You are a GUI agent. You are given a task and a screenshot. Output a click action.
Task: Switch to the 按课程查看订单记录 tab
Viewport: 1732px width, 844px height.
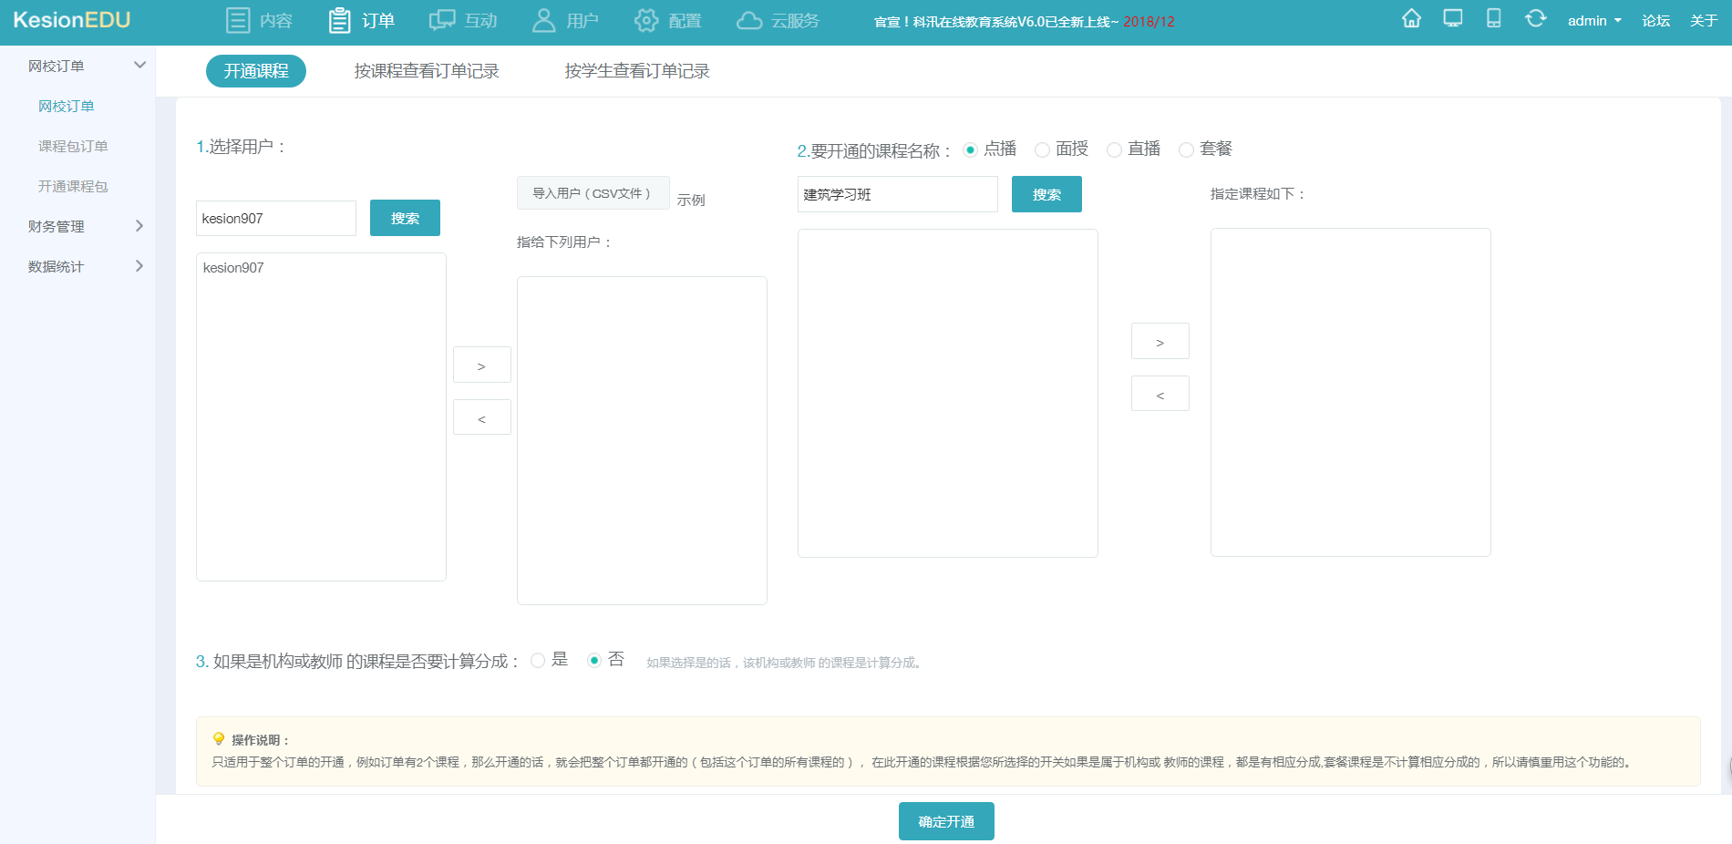(x=427, y=70)
